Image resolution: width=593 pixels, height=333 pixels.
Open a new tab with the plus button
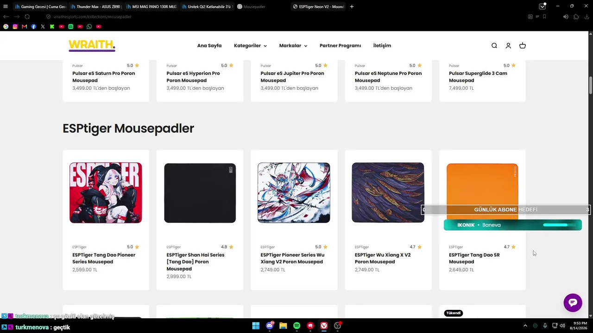point(352,6)
